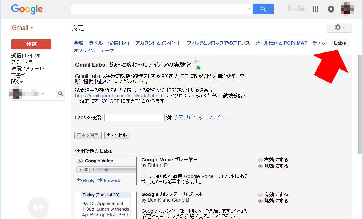This screenshot has width=363, height=219.
Task: Click the 作成 compose button
Action: 32,44
